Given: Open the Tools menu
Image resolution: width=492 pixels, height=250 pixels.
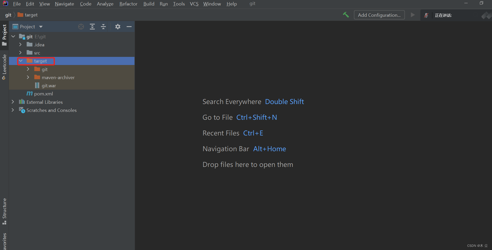Looking at the screenshot, I should click(179, 4).
